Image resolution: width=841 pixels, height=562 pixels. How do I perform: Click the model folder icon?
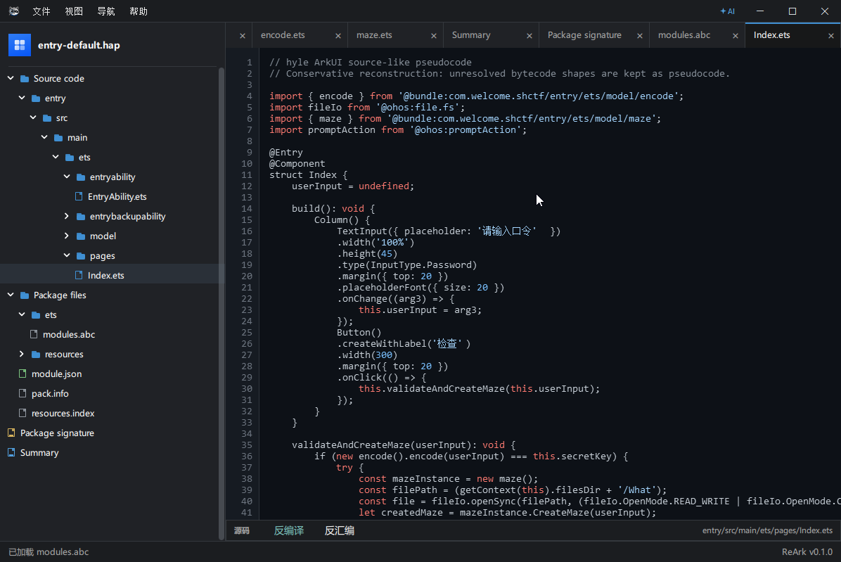coord(81,236)
